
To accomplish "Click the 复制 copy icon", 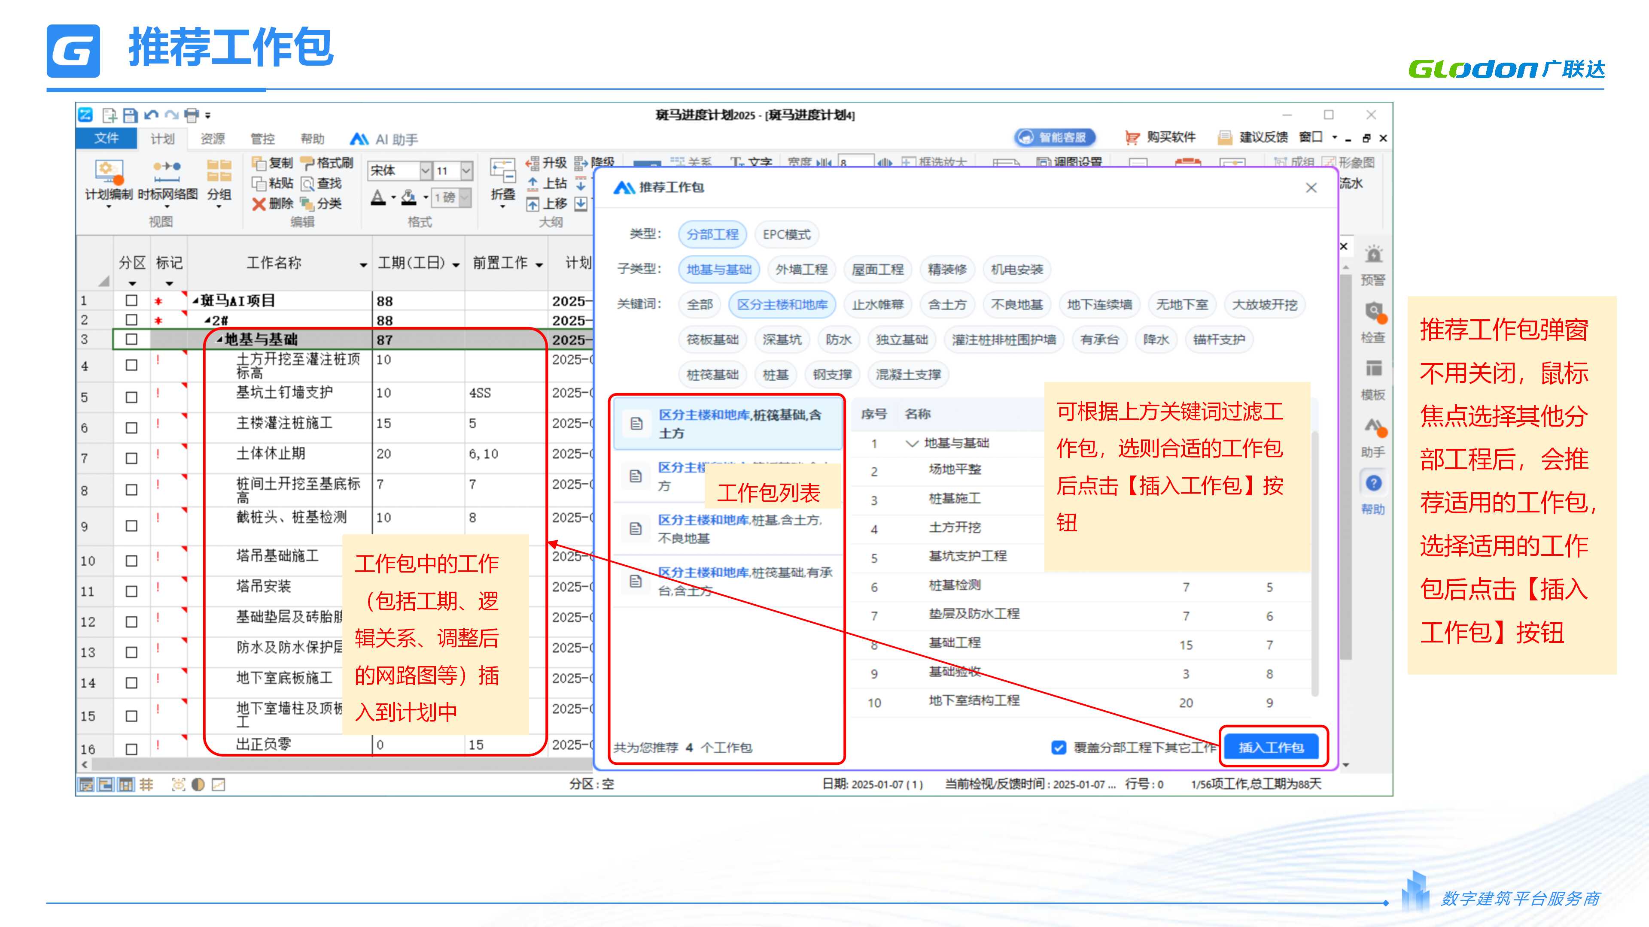I will coord(258,163).
